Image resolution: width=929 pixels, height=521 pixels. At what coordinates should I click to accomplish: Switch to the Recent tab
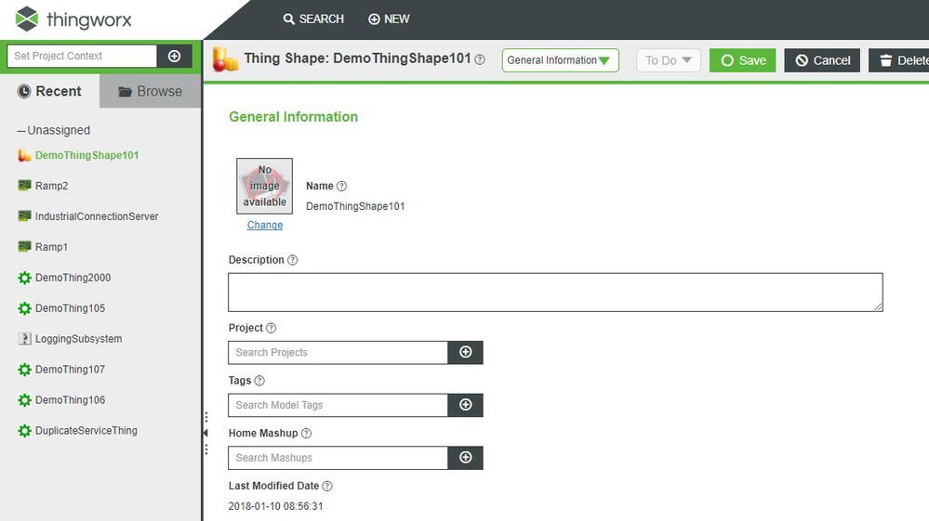50,91
